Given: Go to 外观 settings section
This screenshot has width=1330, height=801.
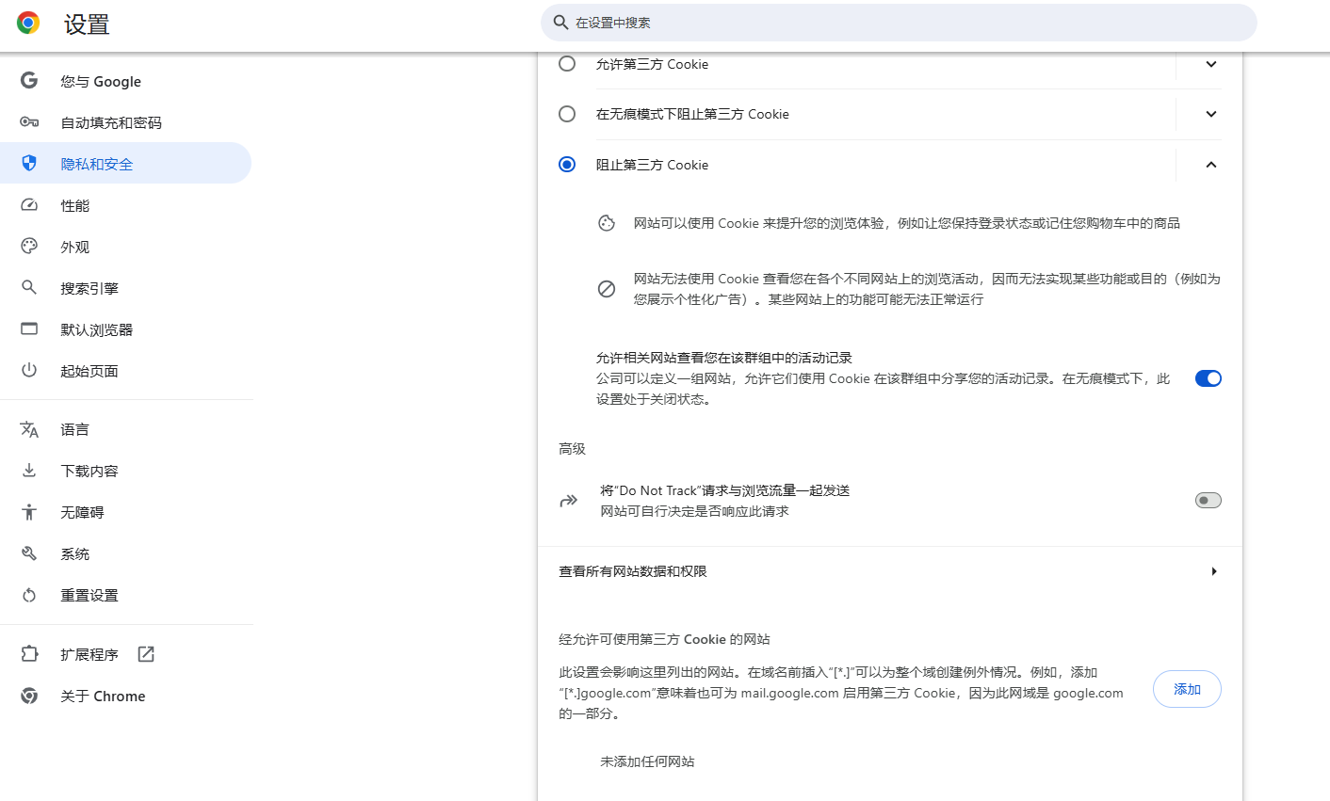Looking at the screenshot, I should [x=126, y=247].
